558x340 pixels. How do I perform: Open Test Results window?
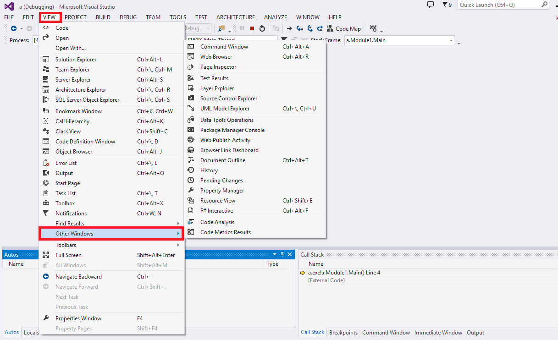[255, 78]
